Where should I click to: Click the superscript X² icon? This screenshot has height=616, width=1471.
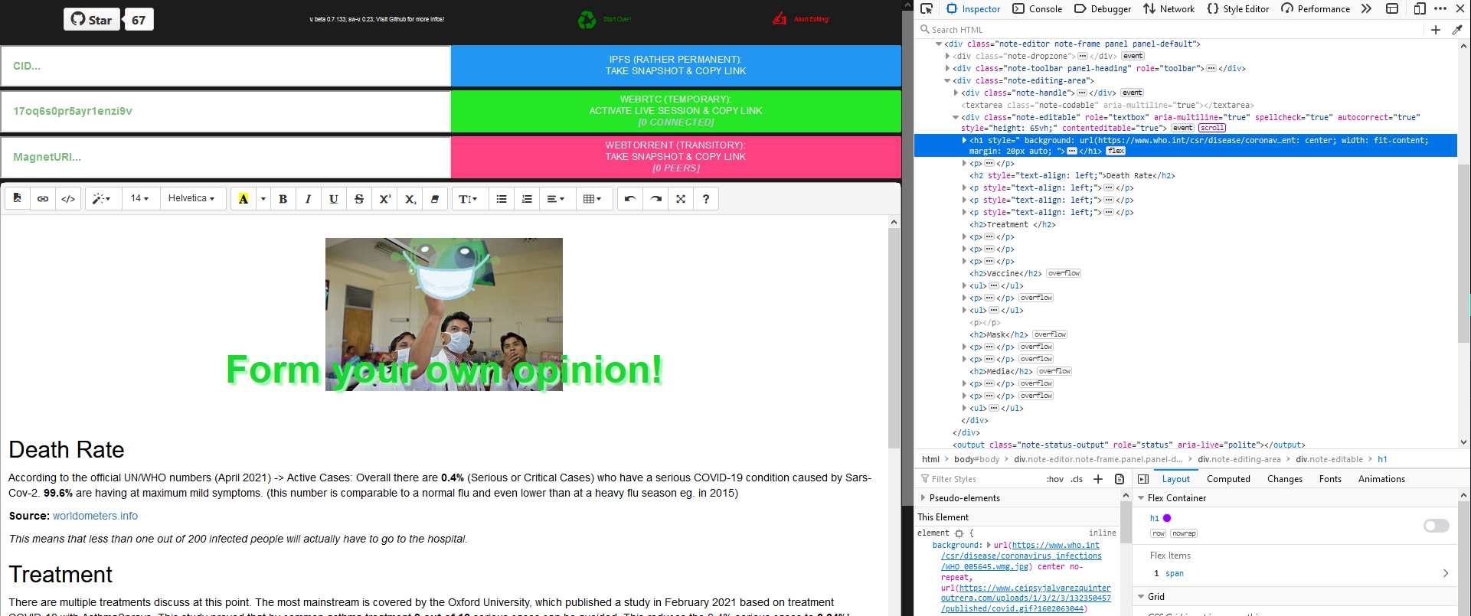point(384,199)
